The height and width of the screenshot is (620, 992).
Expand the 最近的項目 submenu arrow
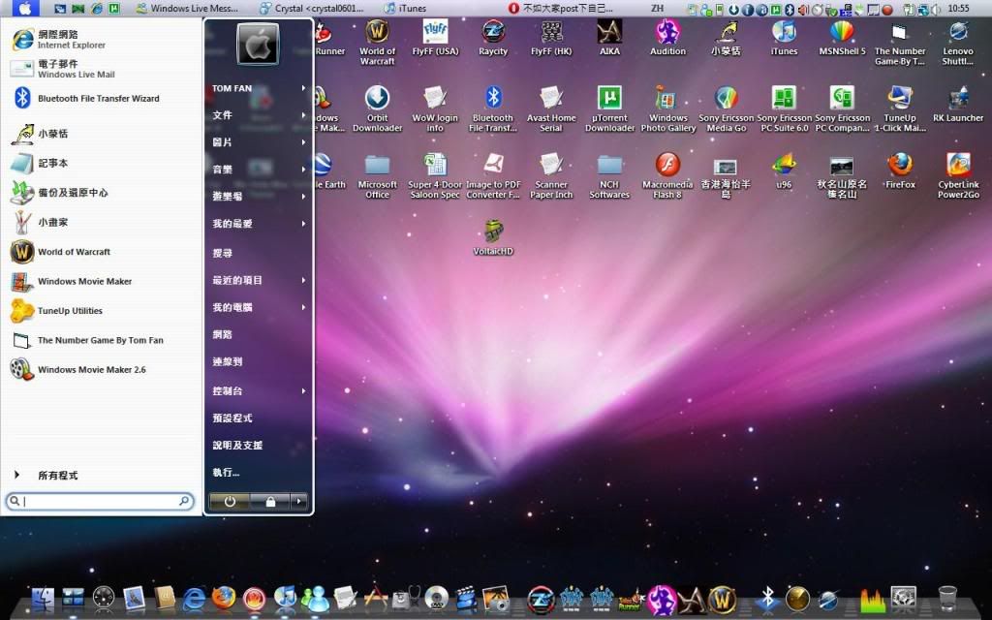(303, 280)
